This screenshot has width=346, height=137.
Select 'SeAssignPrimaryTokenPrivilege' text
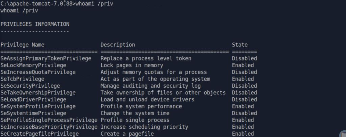click(x=46, y=58)
